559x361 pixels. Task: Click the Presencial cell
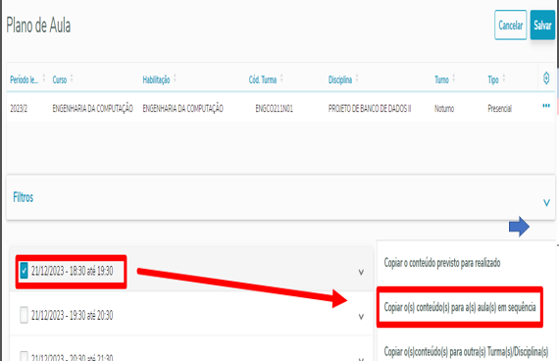(x=500, y=109)
